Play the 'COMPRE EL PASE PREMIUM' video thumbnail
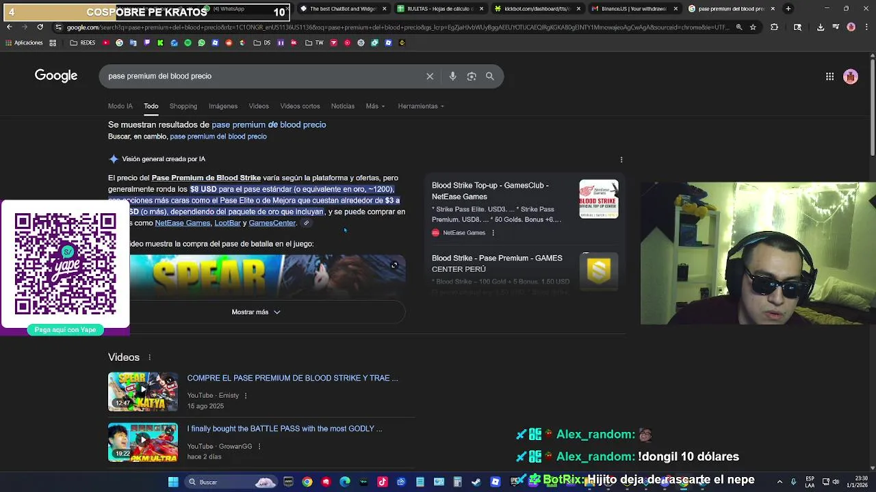The height and width of the screenshot is (492, 876). pyautogui.click(x=143, y=392)
